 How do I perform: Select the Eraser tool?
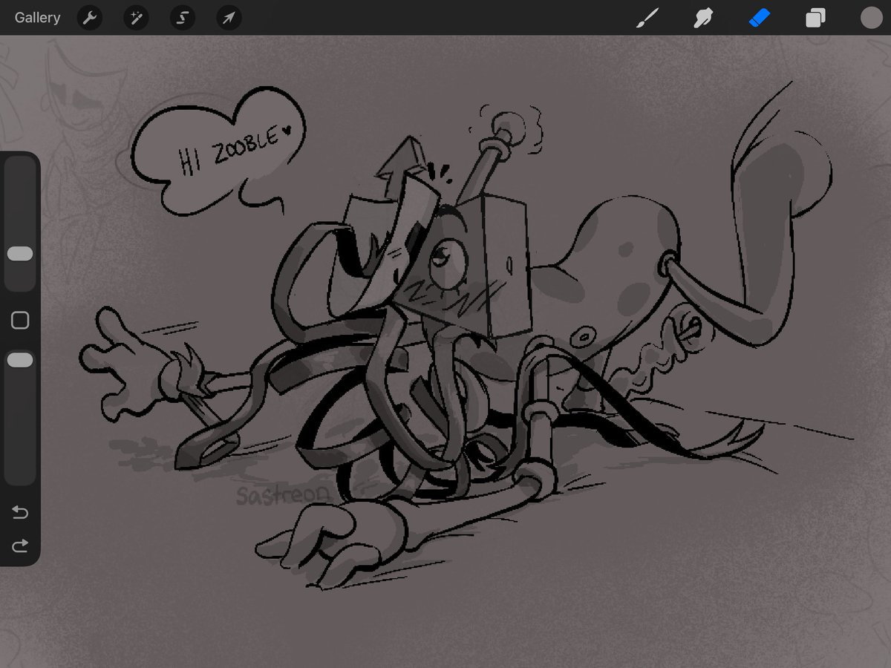pos(760,18)
